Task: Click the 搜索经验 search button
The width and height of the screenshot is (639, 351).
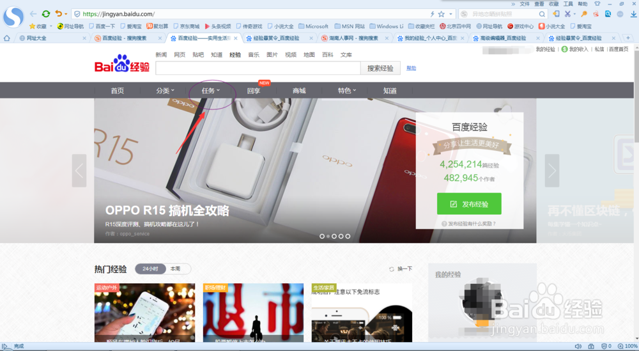Action: coord(380,68)
